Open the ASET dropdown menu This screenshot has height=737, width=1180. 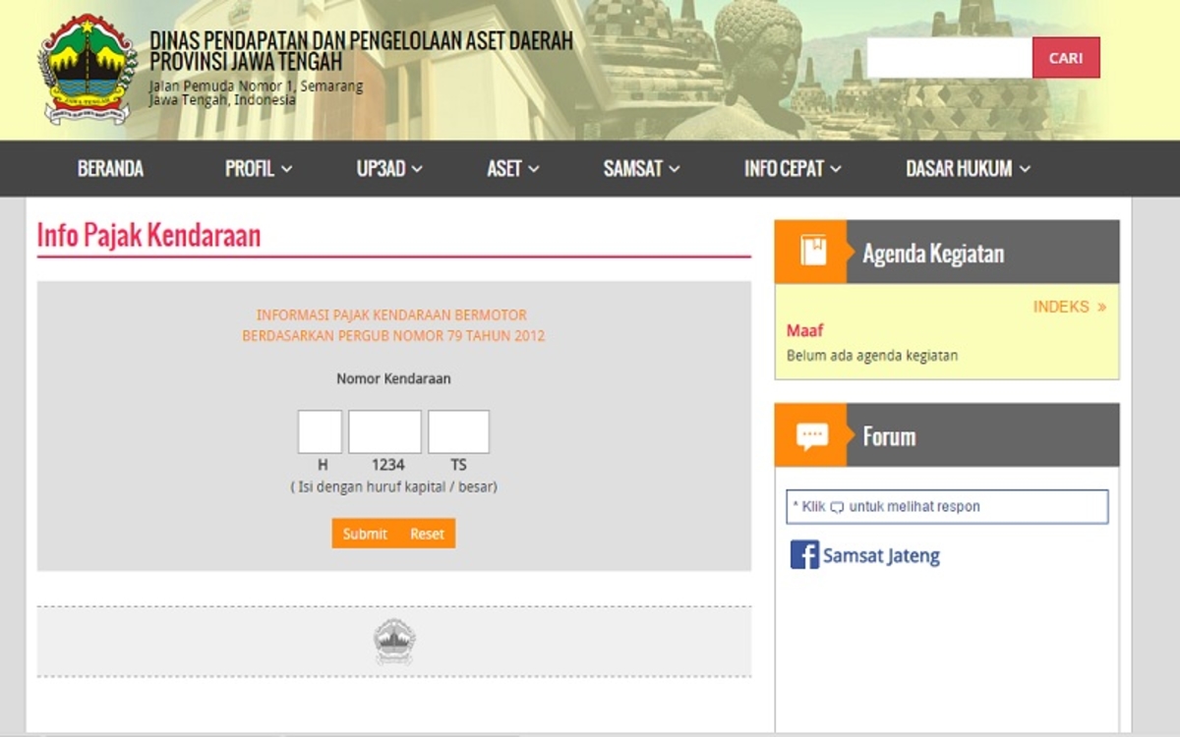pyautogui.click(x=513, y=169)
